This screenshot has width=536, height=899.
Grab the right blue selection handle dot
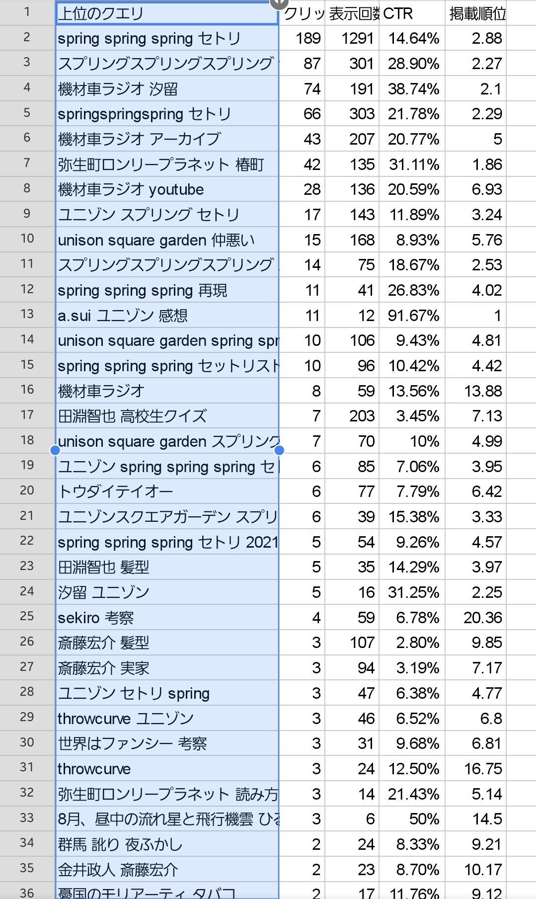[x=279, y=450]
